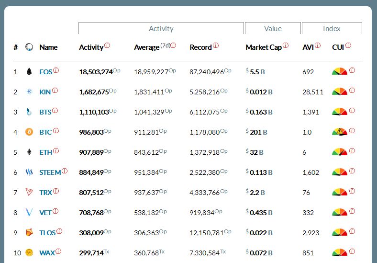The height and width of the screenshot is (263, 377).
Task: Click the WAX coin logo icon
Action: pyautogui.click(x=29, y=252)
